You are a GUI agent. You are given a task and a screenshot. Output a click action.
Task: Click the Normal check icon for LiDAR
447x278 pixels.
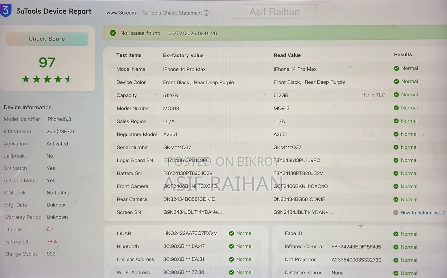click(x=231, y=233)
